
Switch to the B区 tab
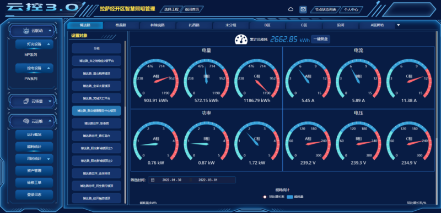click(x=267, y=25)
